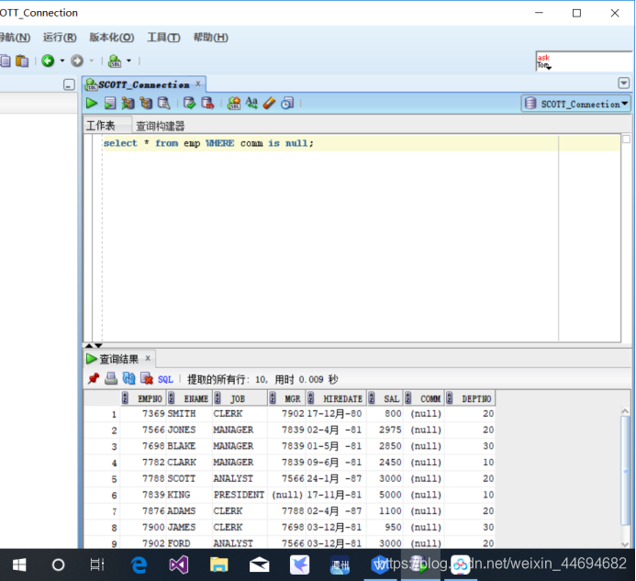Click the Rollback database icon

(207, 103)
